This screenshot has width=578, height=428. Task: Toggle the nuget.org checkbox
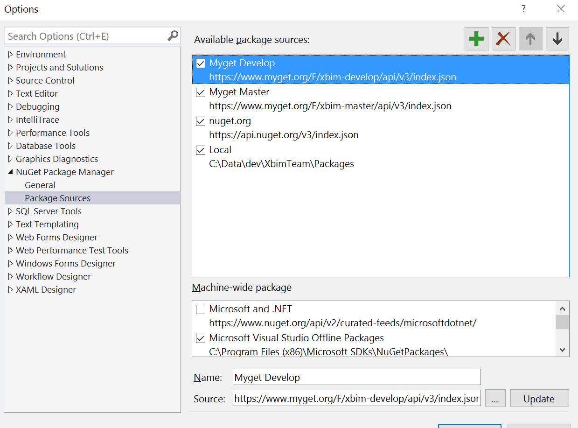[x=201, y=121]
